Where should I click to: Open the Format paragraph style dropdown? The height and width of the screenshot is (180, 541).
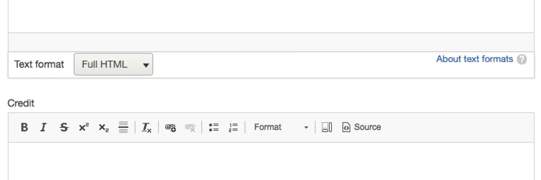click(x=281, y=127)
